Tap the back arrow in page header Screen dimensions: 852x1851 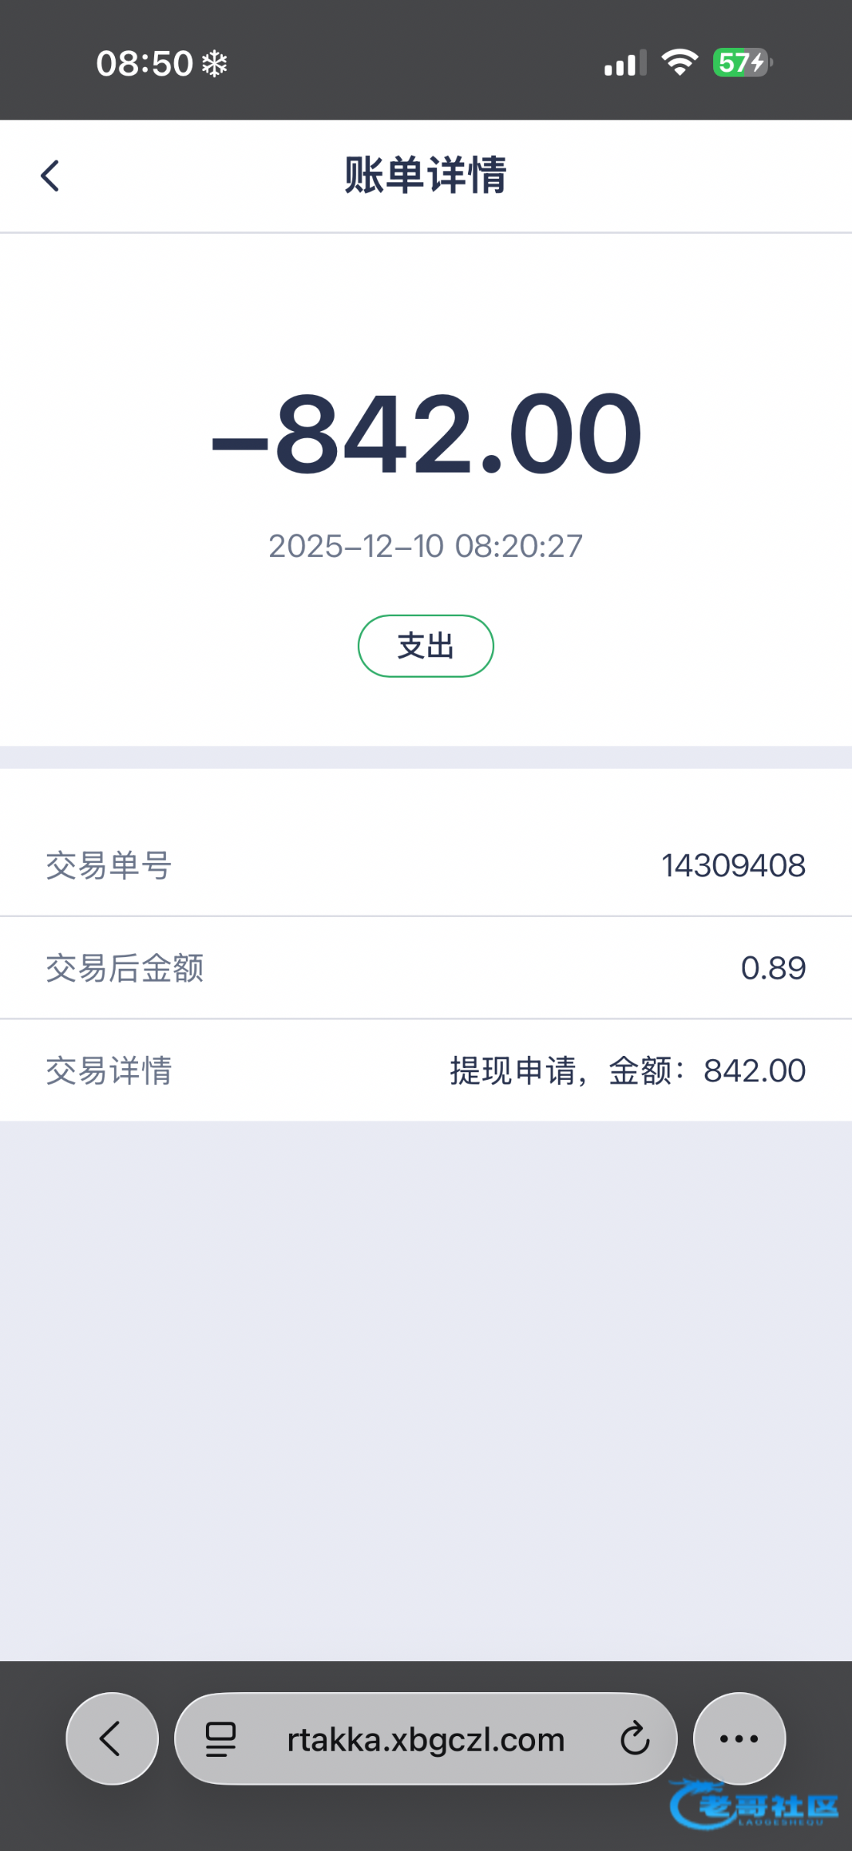coord(50,176)
